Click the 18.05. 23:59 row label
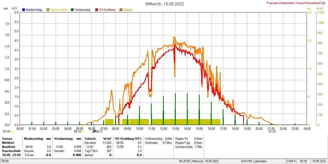 click(11, 155)
